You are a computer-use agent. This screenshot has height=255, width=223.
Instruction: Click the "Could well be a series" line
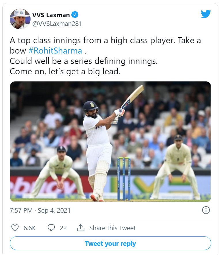(x=84, y=61)
